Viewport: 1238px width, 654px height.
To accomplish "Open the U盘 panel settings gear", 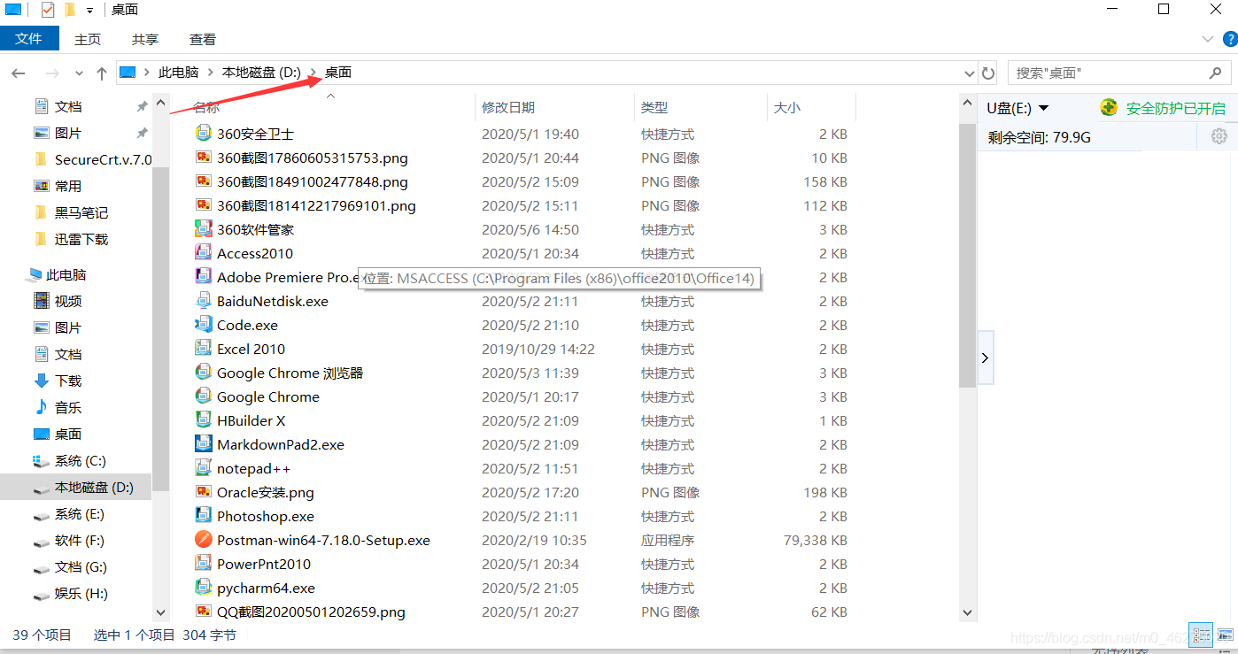I will (x=1219, y=136).
